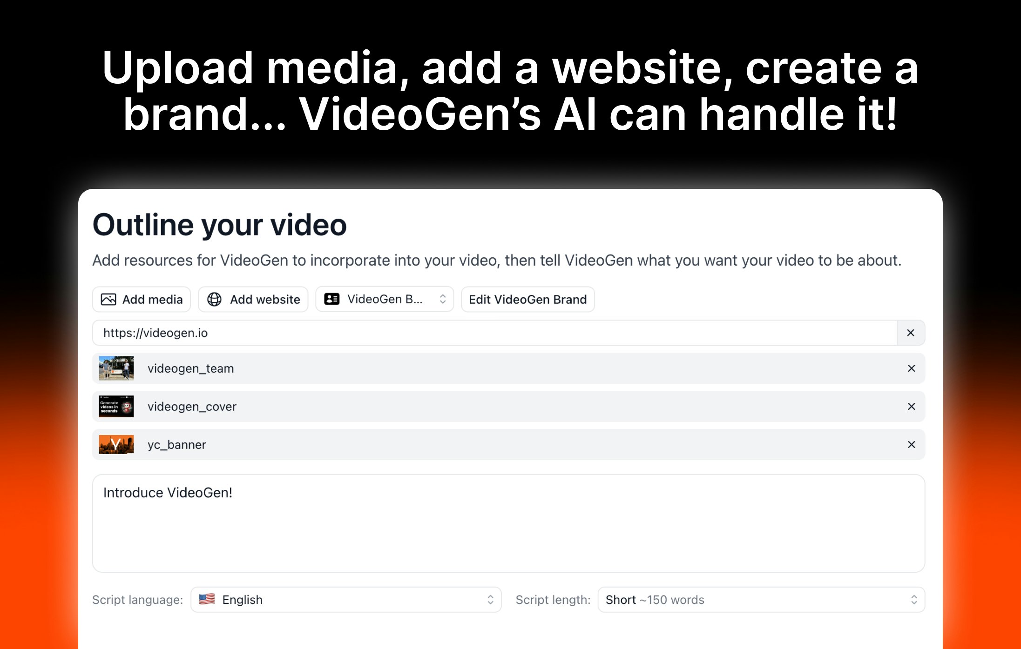The height and width of the screenshot is (649, 1021).
Task: Click the Add website button
Action: 253,299
